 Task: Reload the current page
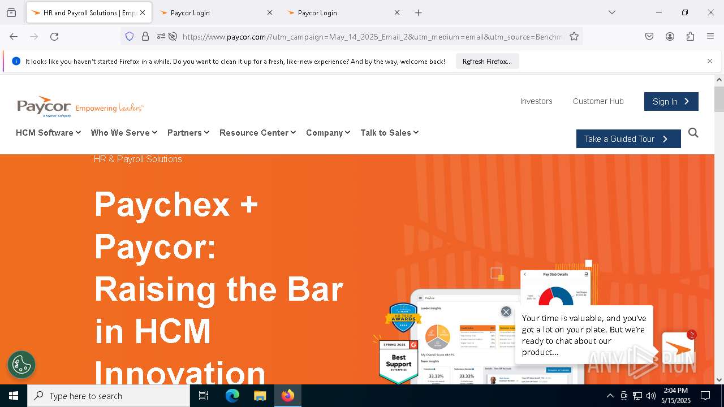[x=54, y=37]
